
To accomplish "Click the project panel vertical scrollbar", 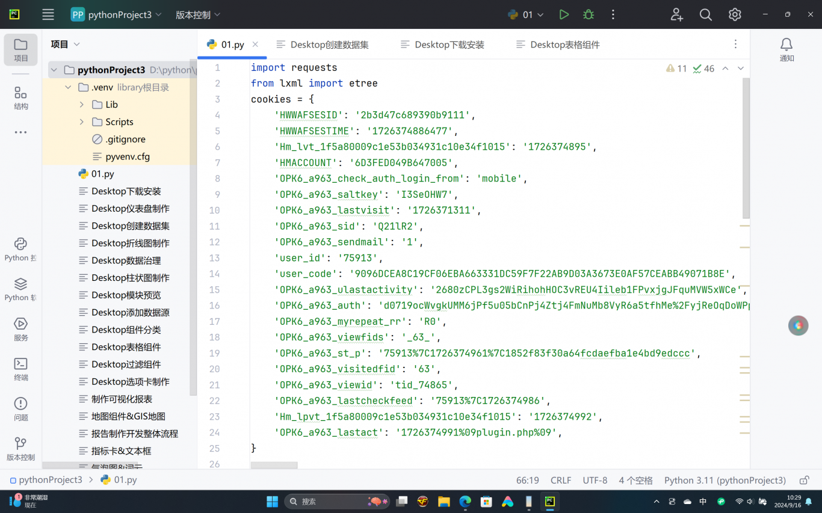I will (193, 227).
